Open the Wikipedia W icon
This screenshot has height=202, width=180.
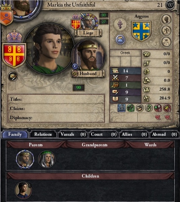170,5
